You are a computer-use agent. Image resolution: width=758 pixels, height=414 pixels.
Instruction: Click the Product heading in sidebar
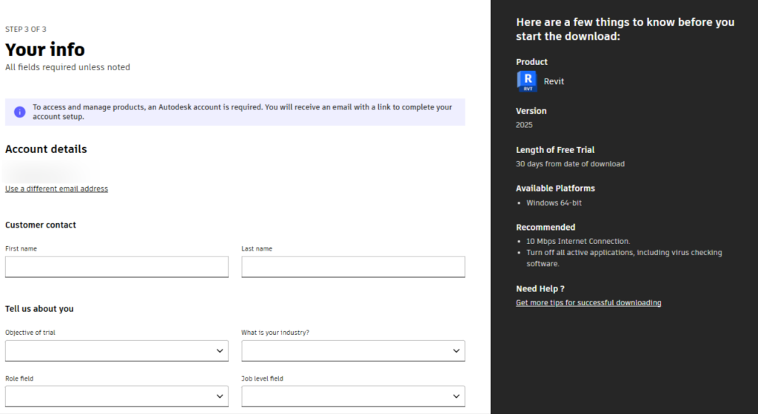531,62
